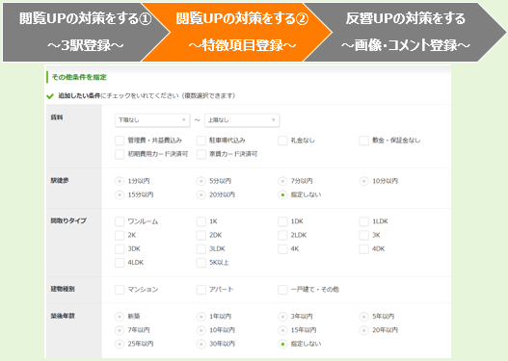Image resolution: width=508 pixels, height=361 pixels.
Task: Select the 1年以内 building age radio
Action: [201, 317]
